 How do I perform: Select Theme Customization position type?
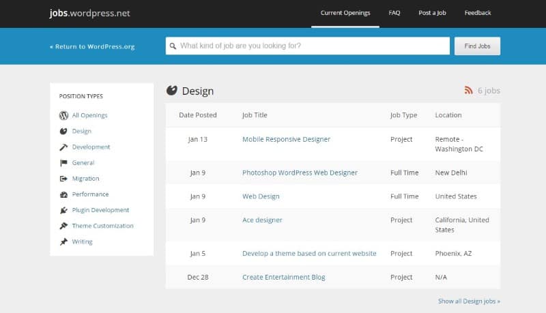point(103,226)
